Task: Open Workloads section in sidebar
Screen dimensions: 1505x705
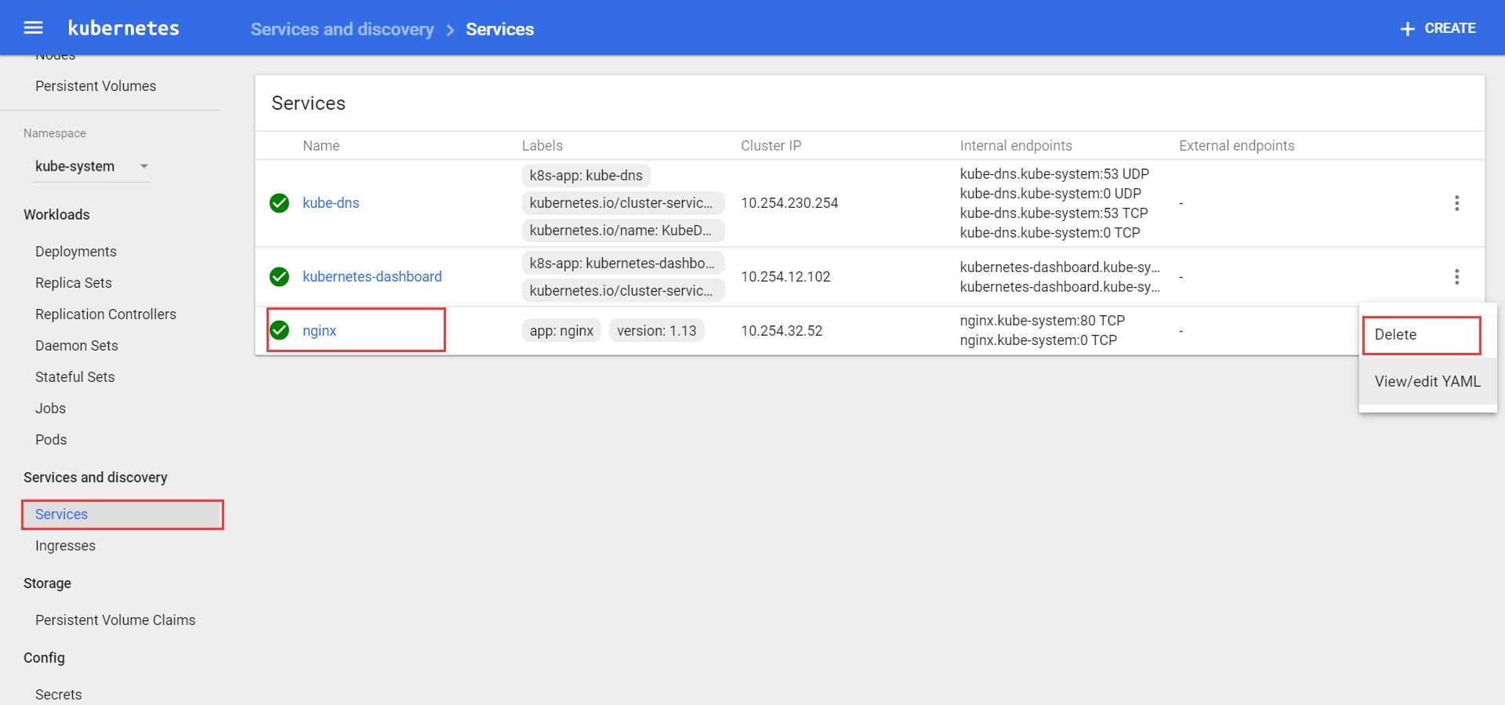Action: [56, 214]
